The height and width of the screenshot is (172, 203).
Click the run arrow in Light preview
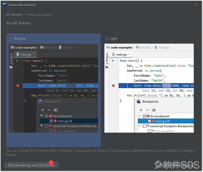(113, 61)
